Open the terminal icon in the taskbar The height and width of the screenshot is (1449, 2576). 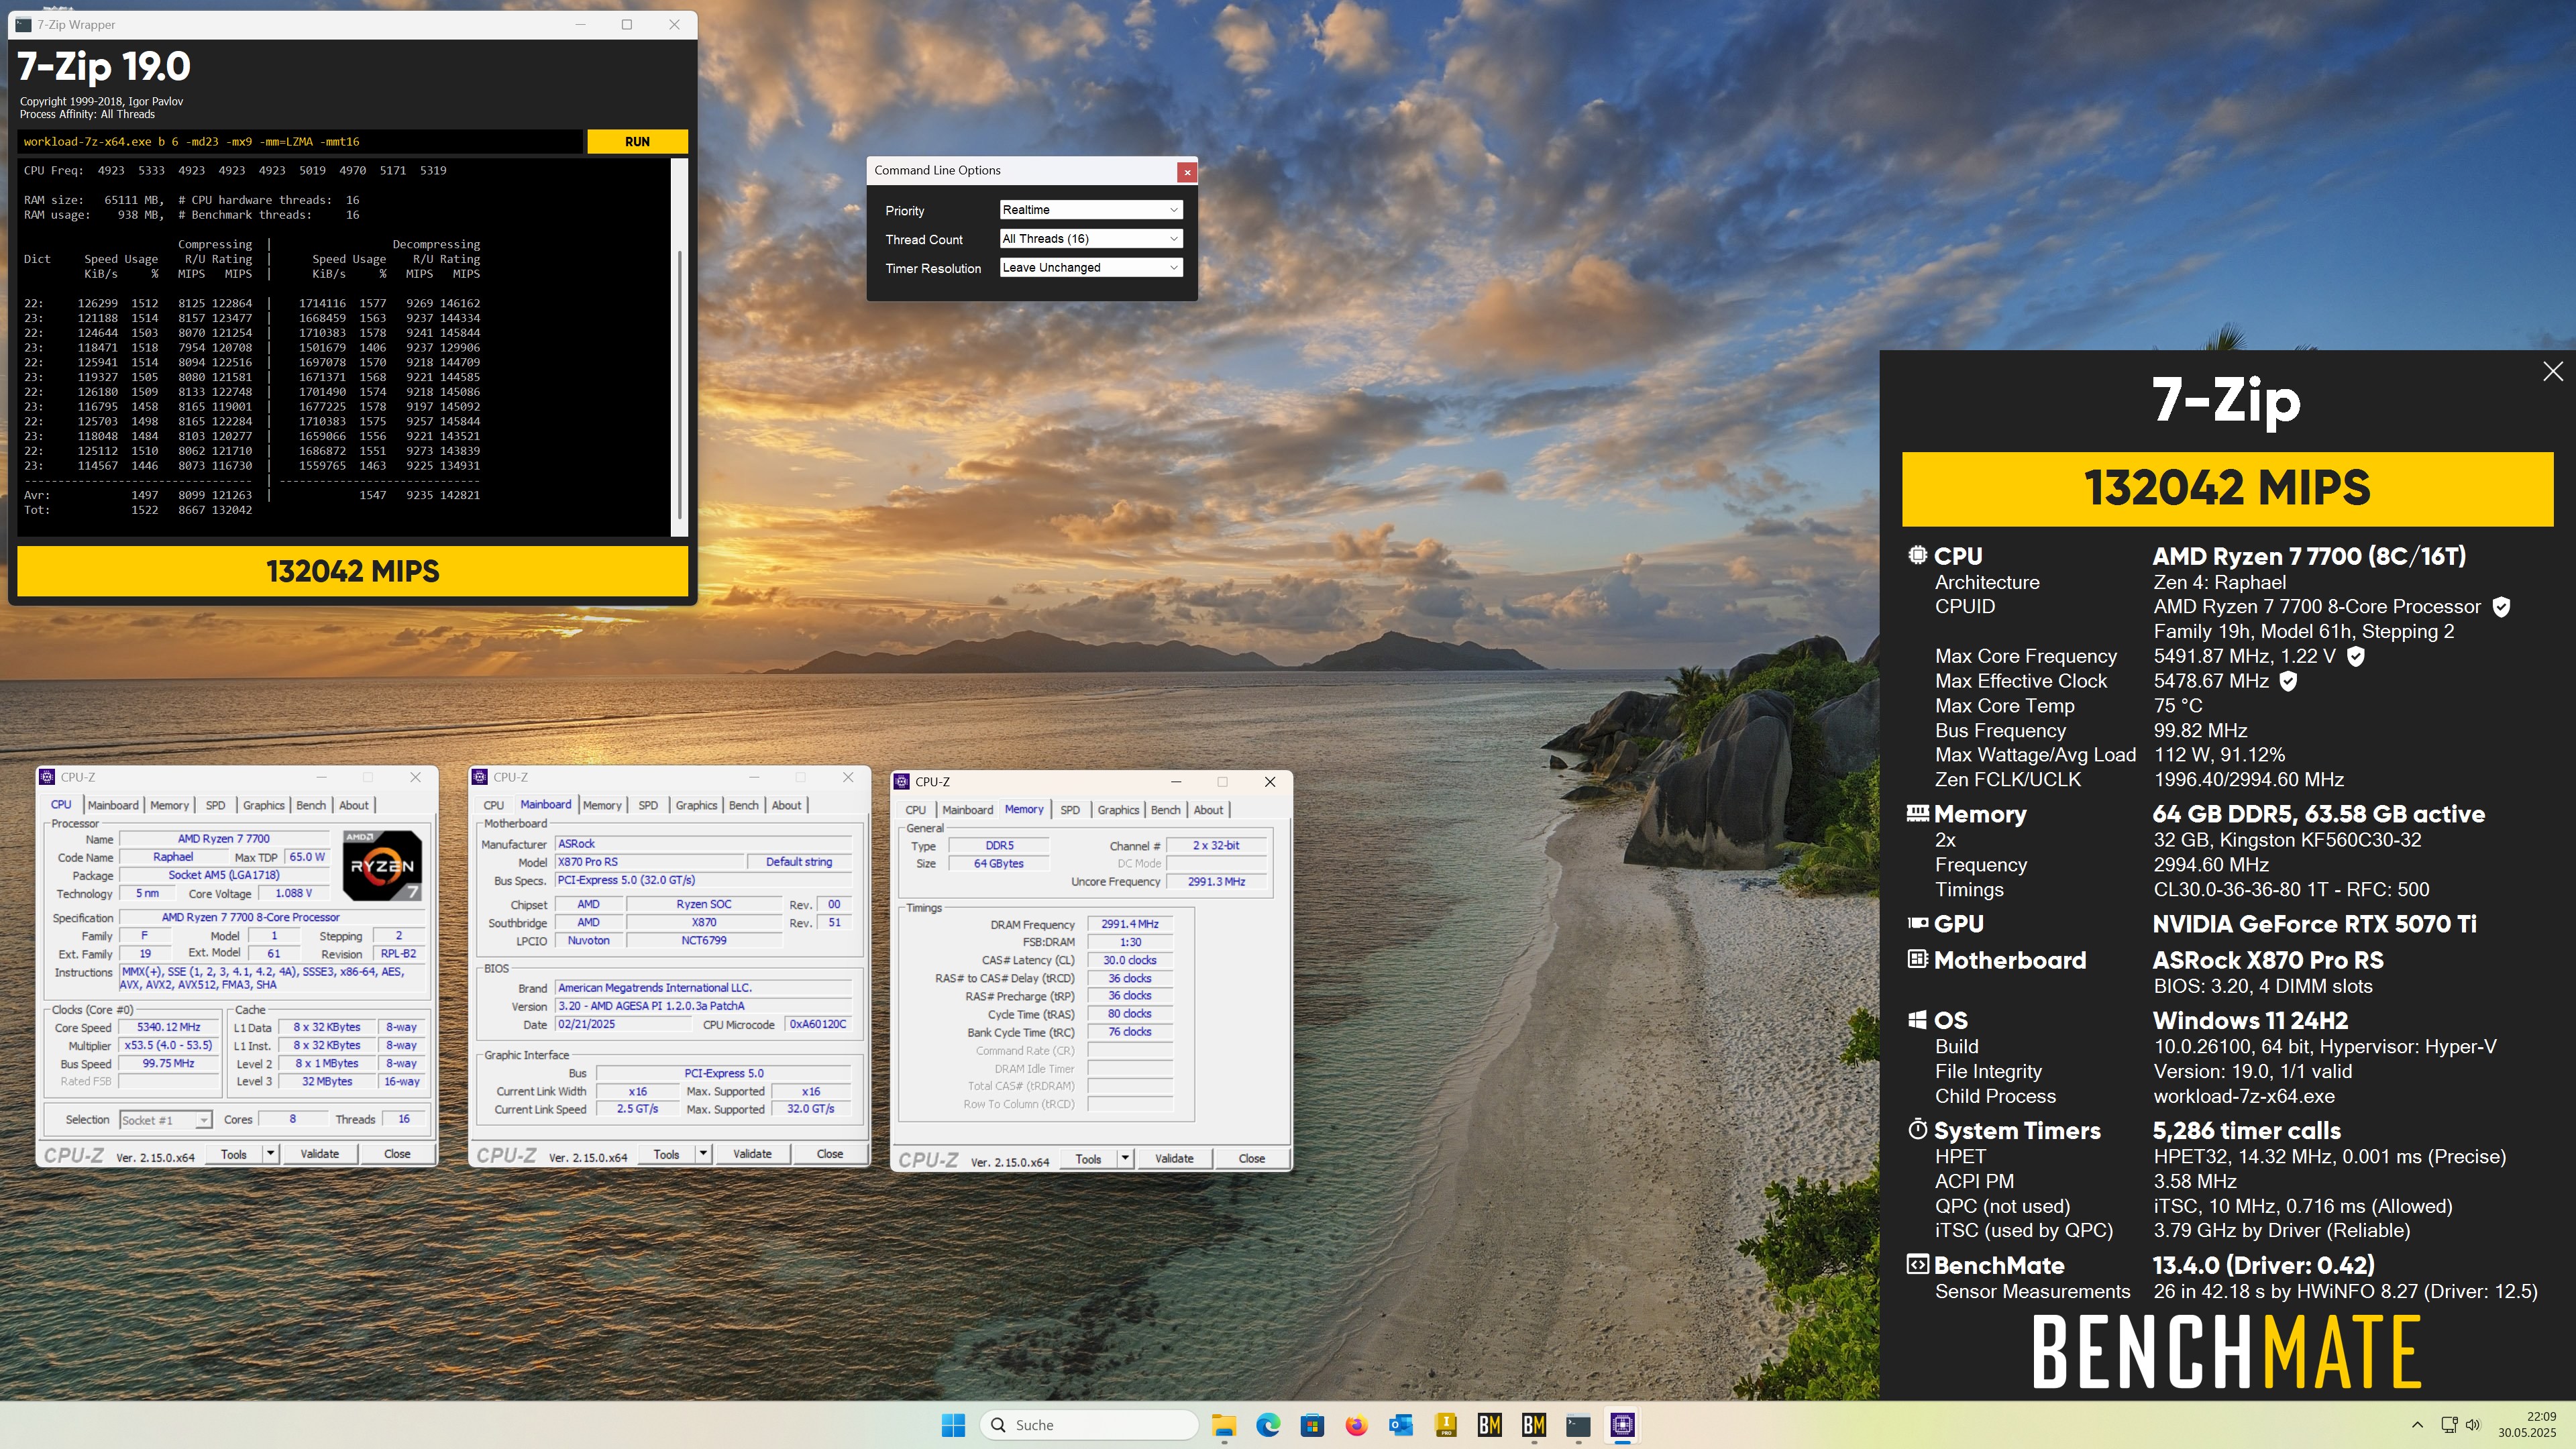point(1578,1425)
